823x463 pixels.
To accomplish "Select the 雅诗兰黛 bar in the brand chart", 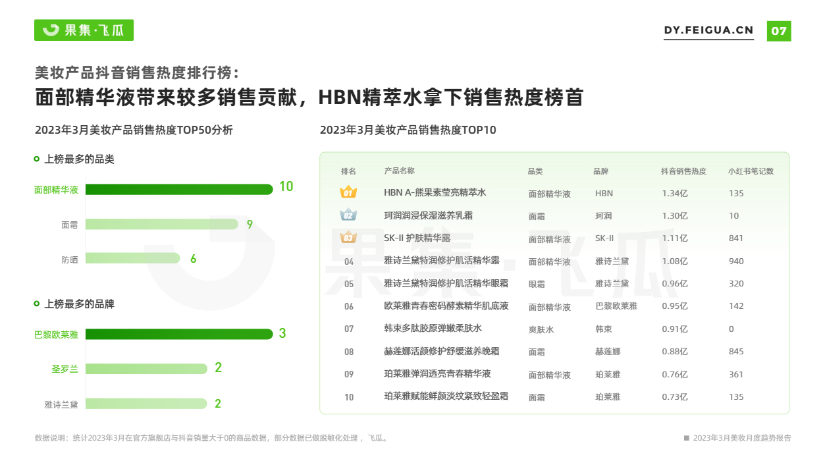I will [146, 403].
